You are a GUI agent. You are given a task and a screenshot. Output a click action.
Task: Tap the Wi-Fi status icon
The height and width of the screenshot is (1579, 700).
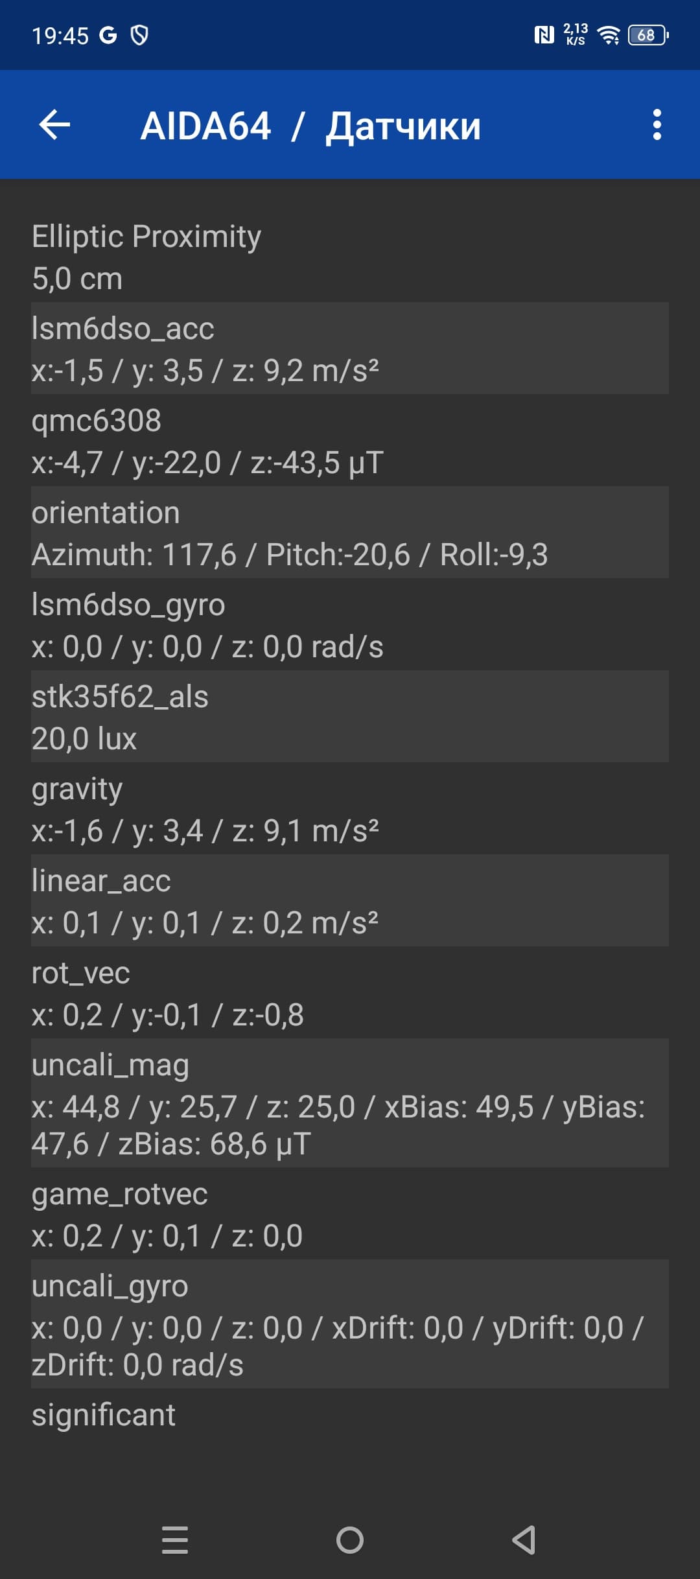[609, 35]
